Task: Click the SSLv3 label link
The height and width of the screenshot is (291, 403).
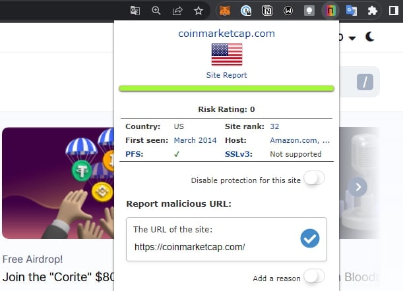Action: 239,154
